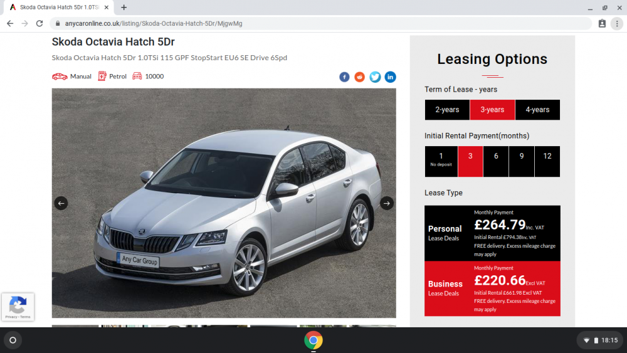Click the Initial Rental Payment(months) label
The image size is (627, 353).
pyautogui.click(x=477, y=136)
